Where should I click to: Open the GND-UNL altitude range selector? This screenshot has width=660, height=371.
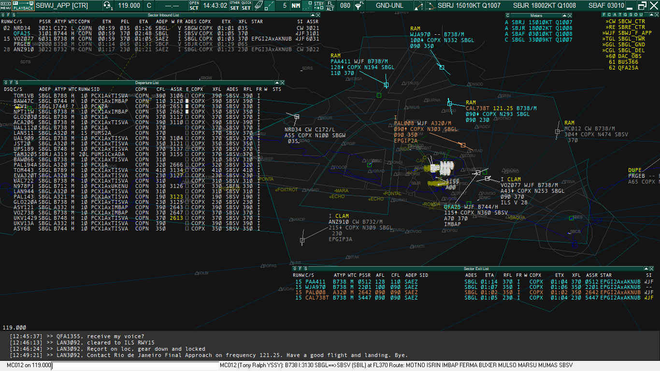pyautogui.click(x=389, y=6)
